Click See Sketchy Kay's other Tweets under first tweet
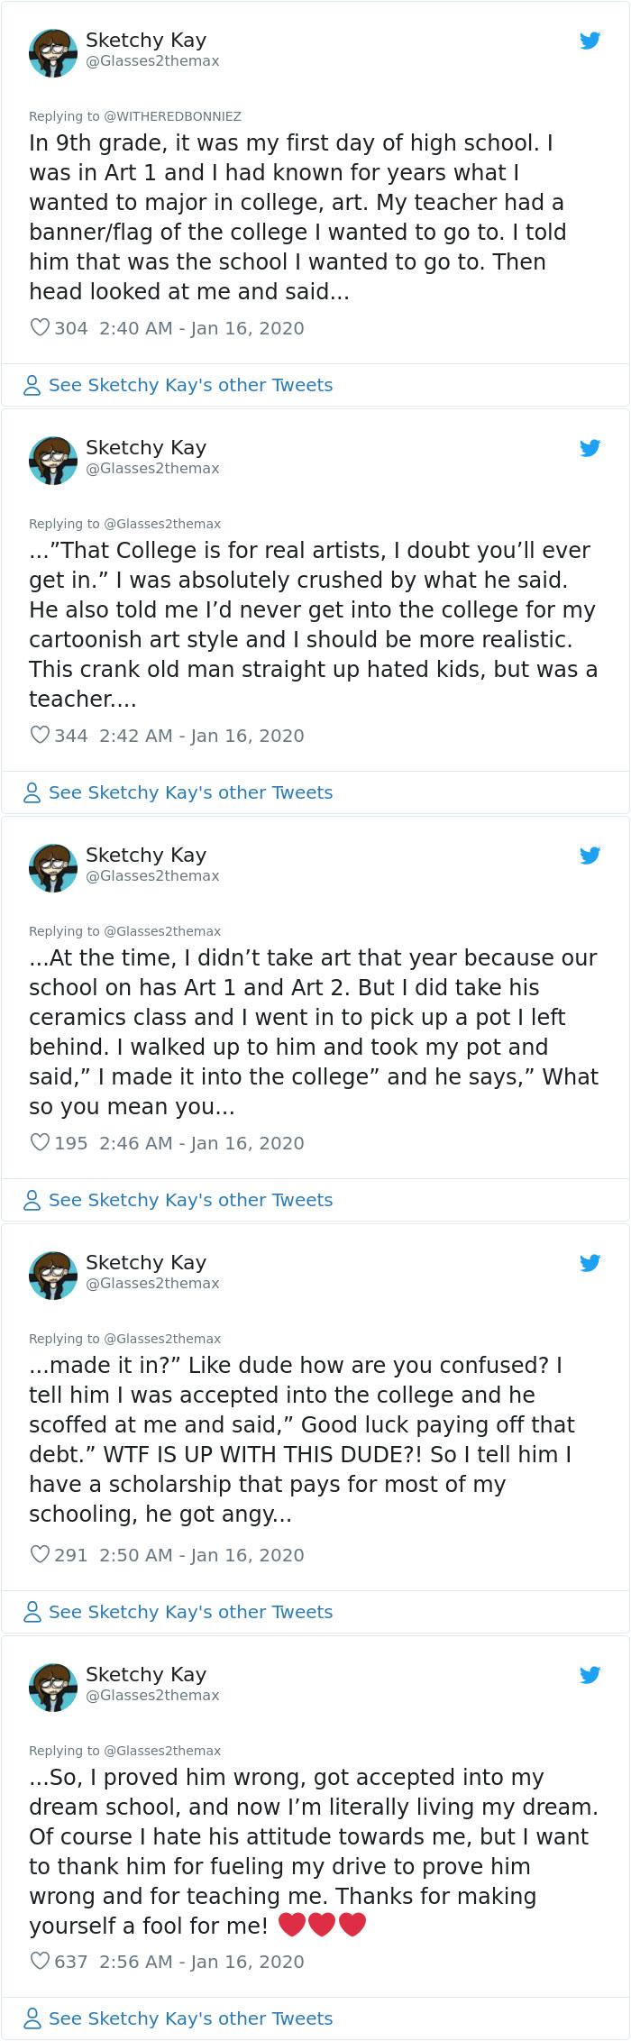 pos(191,385)
